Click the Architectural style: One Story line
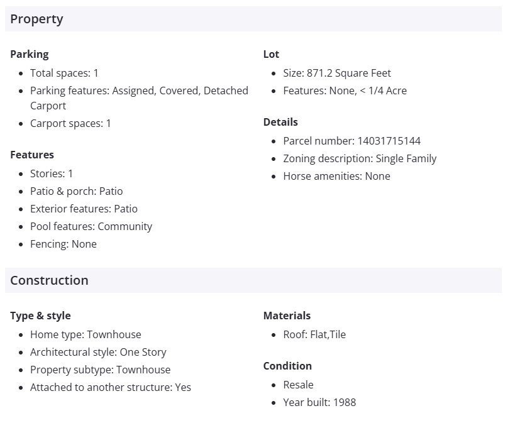The height and width of the screenshot is (423, 525). (x=98, y=352)
